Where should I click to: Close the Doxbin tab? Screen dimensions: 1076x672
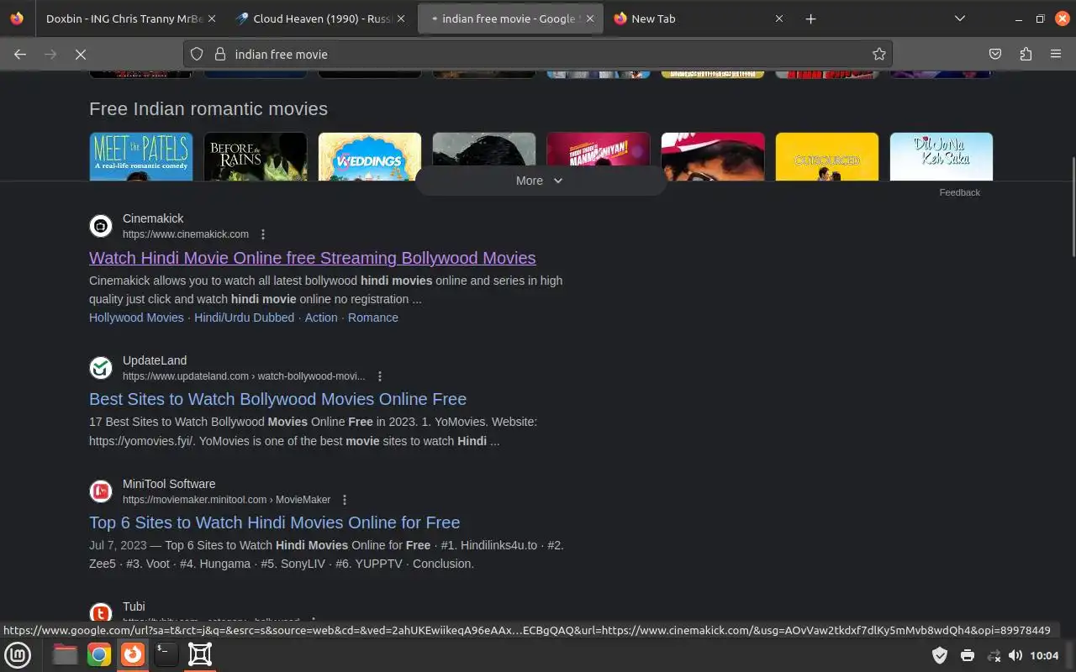(211, 18)
